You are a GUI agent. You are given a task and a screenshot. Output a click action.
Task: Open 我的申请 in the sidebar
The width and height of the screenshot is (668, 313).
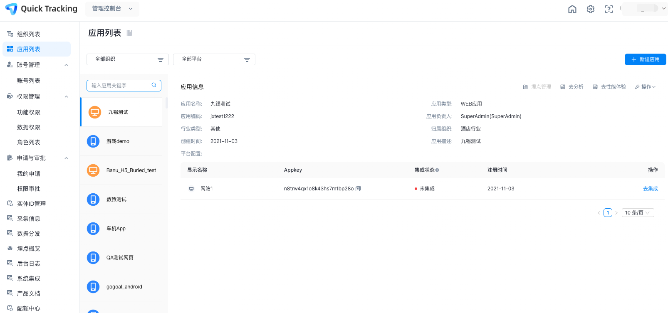(29, 174)
